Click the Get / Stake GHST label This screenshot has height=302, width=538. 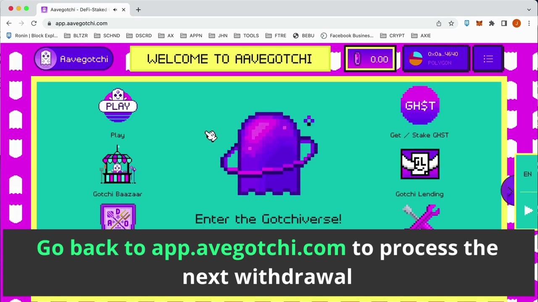coord(419,135)
